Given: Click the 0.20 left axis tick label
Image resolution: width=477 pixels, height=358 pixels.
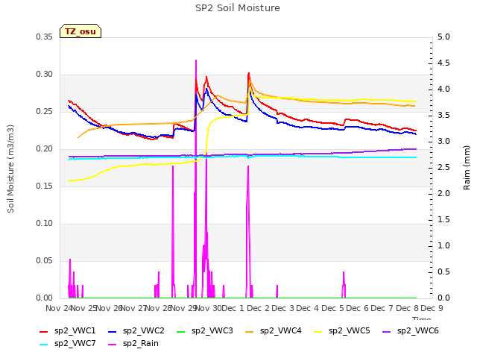Looking at the screenshot, I should point(45,149).
